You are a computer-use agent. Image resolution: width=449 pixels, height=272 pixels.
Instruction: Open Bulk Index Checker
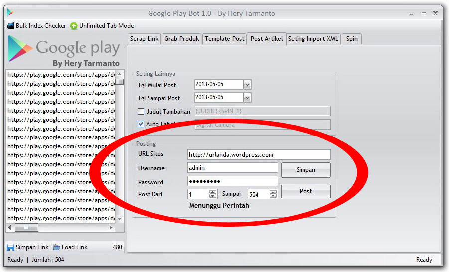click(x=37, y=26)
